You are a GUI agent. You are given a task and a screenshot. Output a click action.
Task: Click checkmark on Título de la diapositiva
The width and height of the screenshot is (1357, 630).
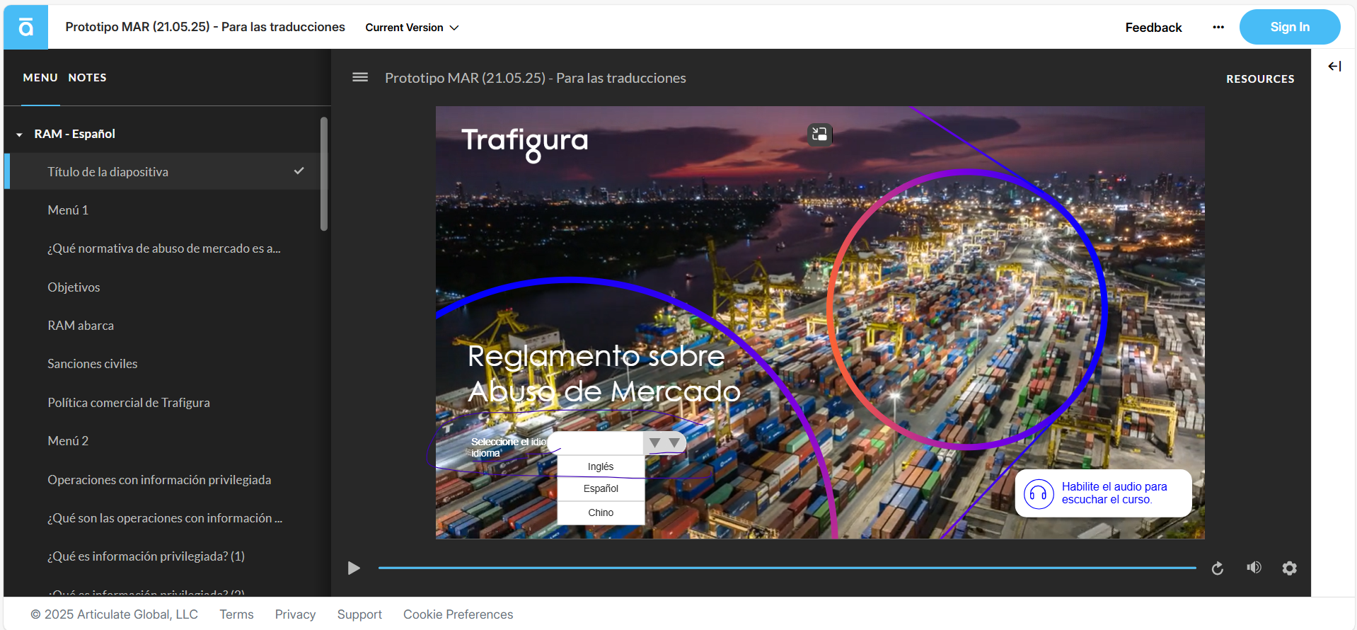299,171
